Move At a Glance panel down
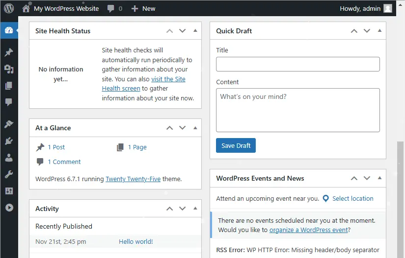Viewport: 405px width, 258px height. point(182,128)
